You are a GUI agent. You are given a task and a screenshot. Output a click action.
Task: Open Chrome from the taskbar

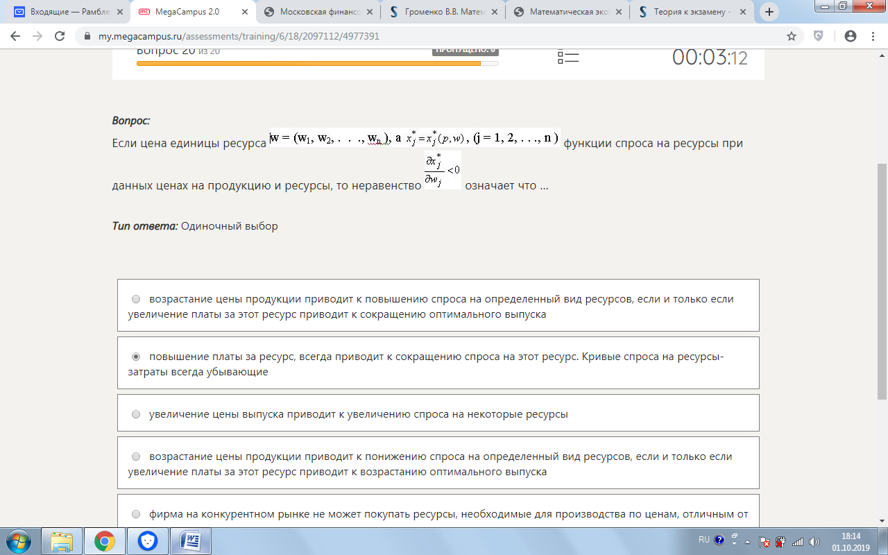[105, 541]
